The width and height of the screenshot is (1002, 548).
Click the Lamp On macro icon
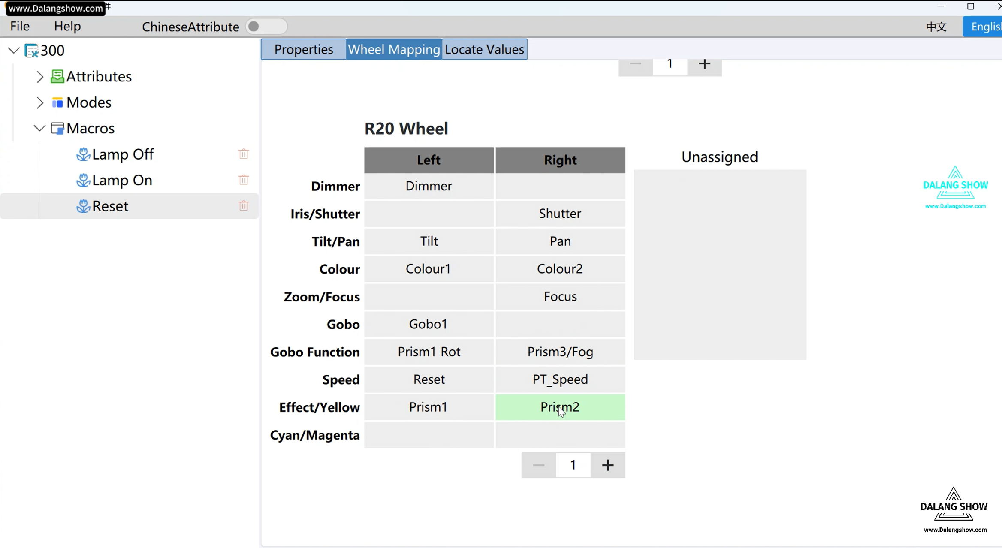83,180
